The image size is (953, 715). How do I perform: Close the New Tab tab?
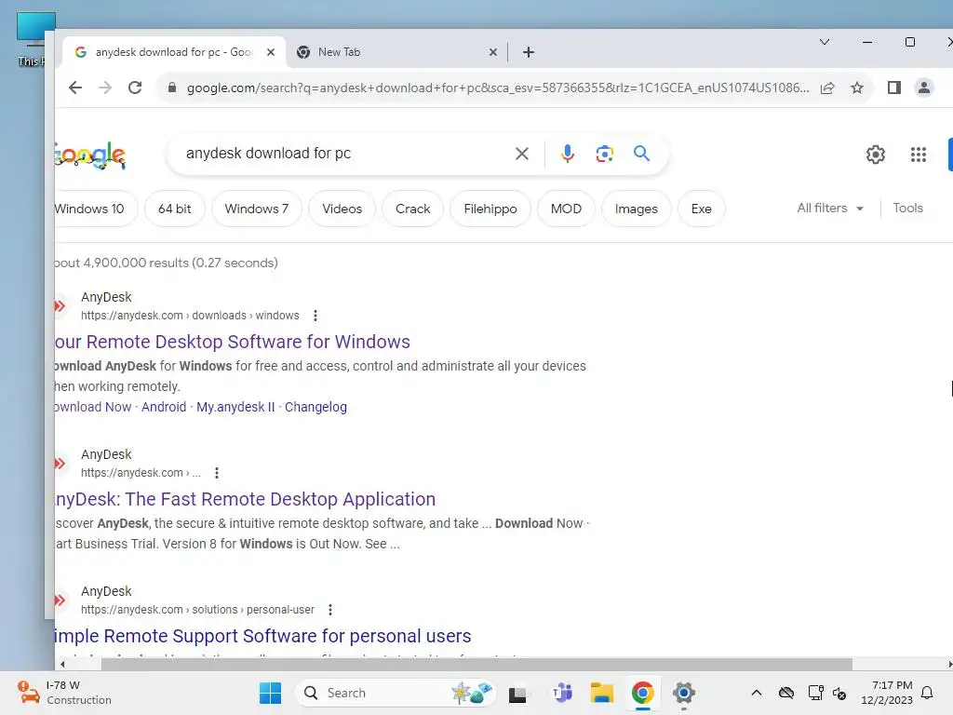click(493, 52)
